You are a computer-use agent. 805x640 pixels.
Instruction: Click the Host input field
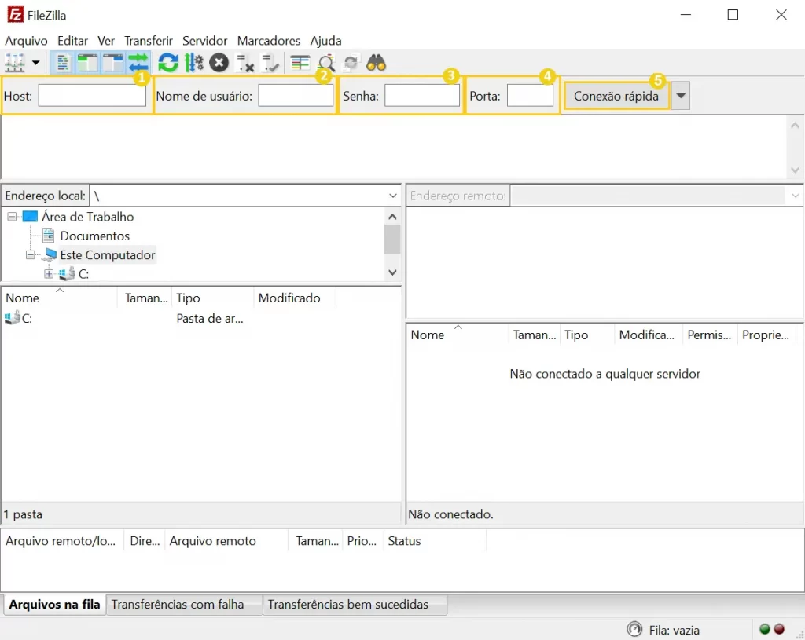[x=93, y=96]
